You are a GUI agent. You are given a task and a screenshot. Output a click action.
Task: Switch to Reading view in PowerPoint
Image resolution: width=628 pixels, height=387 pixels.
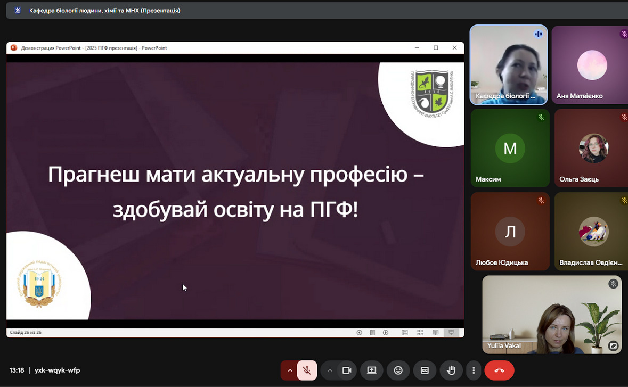pyautogui.click(x=436, y=333)
